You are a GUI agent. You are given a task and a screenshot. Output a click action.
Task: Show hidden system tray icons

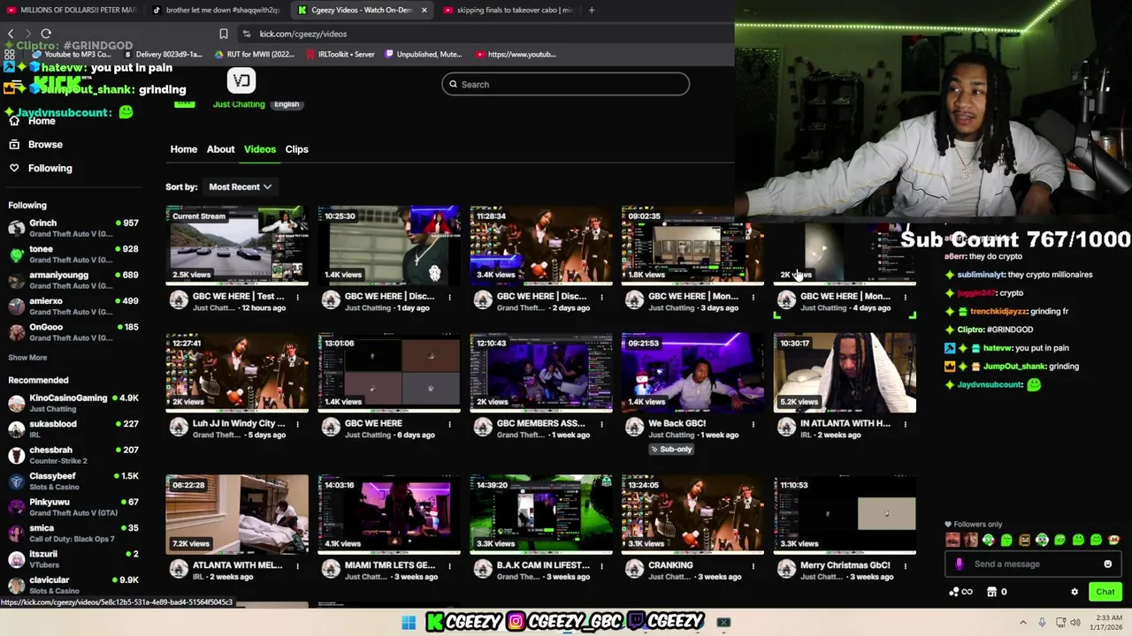click(1023, 623)
